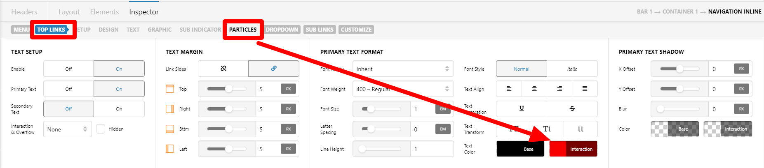Open the Font Family Inherit dropdown

(403, 69)
